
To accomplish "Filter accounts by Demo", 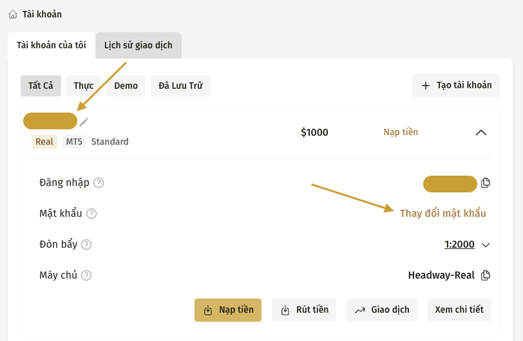I will tap(126, 86).
